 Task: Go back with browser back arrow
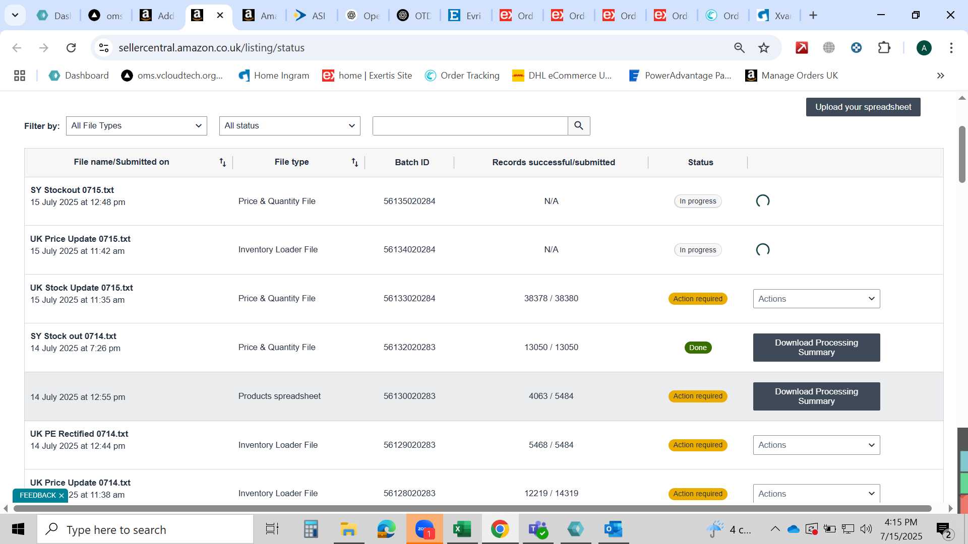click(x=17, y=48)
